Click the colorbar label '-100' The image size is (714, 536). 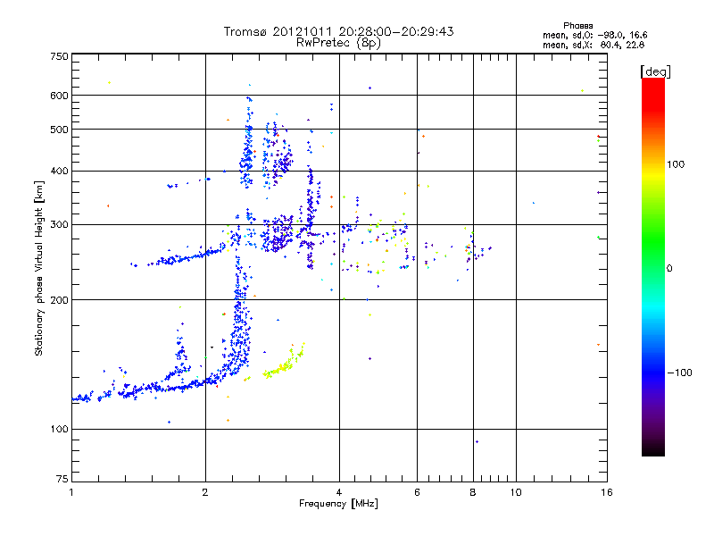click(x=679, y=373)
